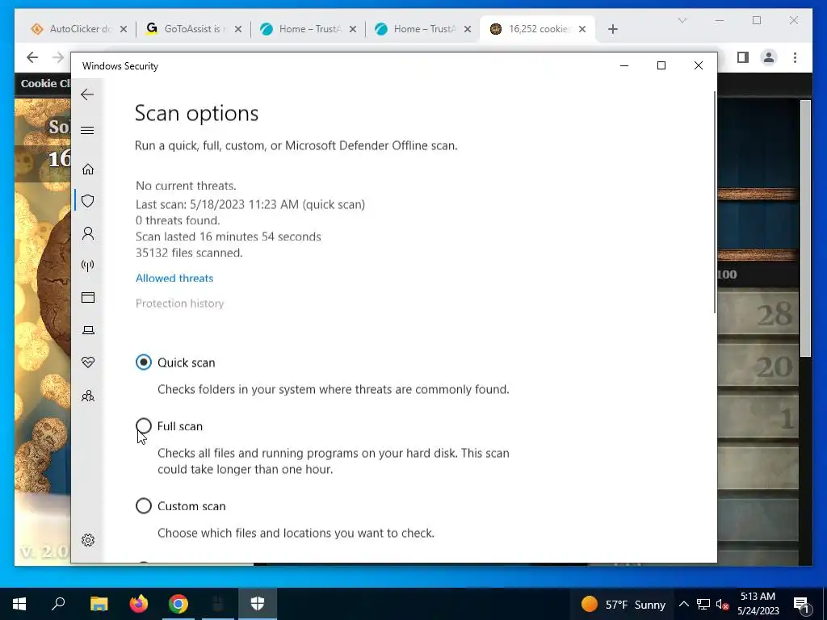Click the big cookie in Cookie Clicker

(x=54, y=285)
